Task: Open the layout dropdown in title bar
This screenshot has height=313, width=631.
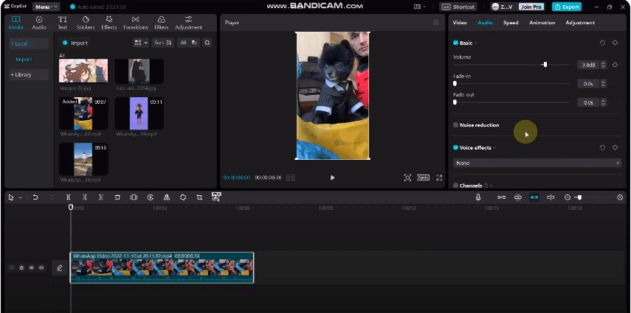Action: point(420,7)
